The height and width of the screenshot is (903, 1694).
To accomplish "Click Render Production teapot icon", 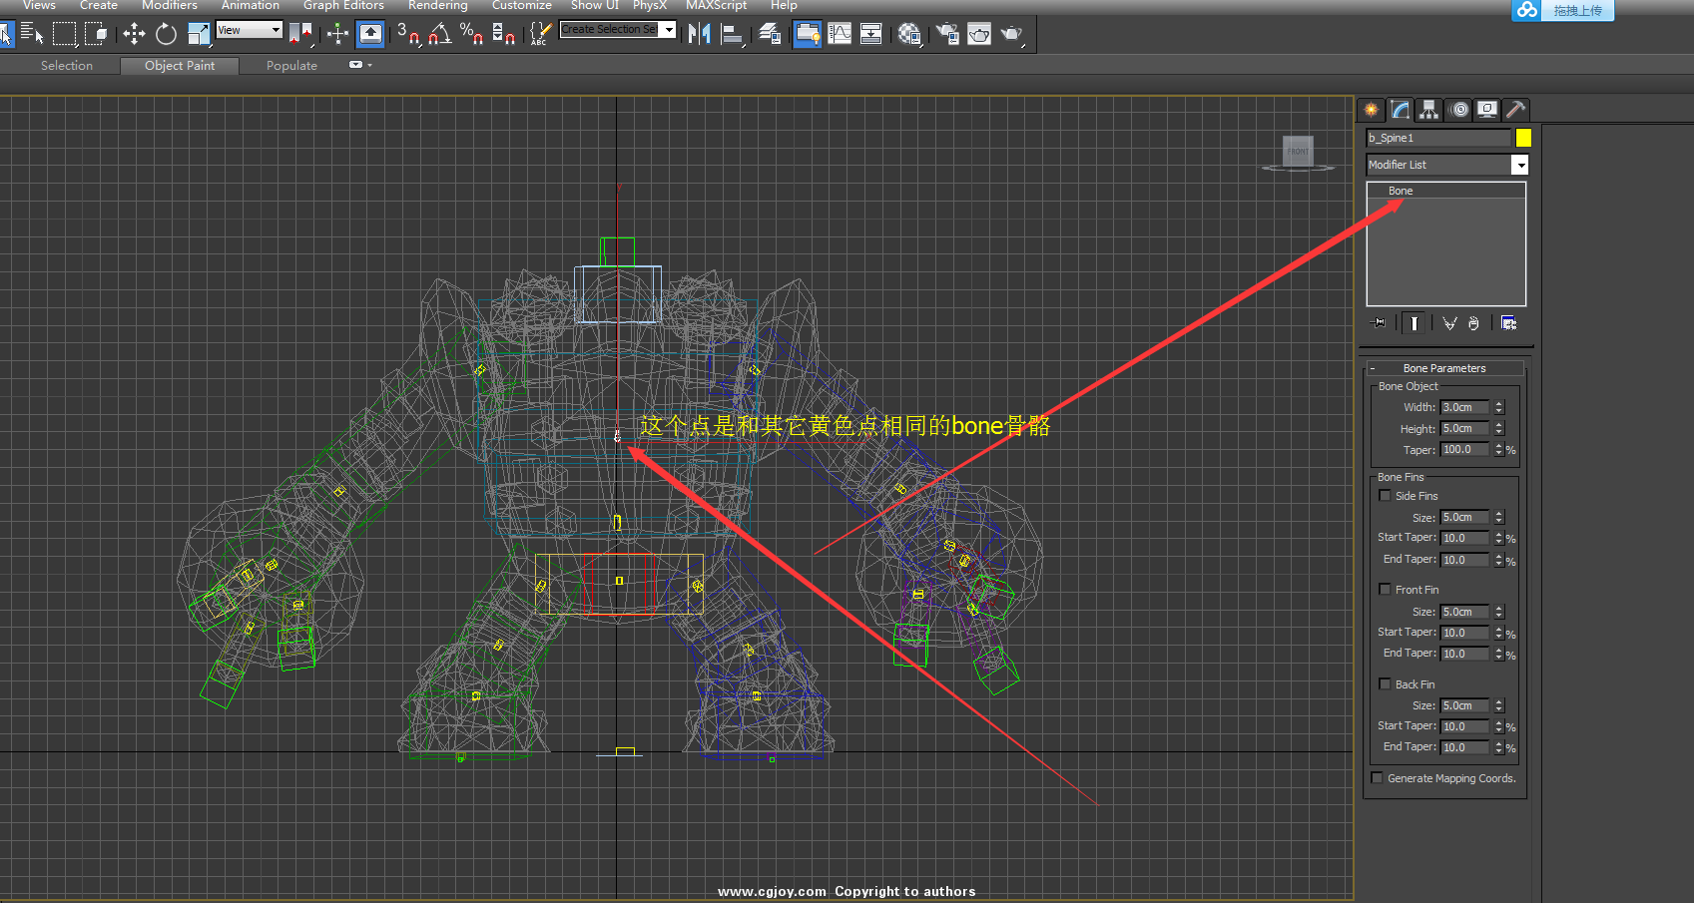I will pyautogui.click(x=1012, y=34).
